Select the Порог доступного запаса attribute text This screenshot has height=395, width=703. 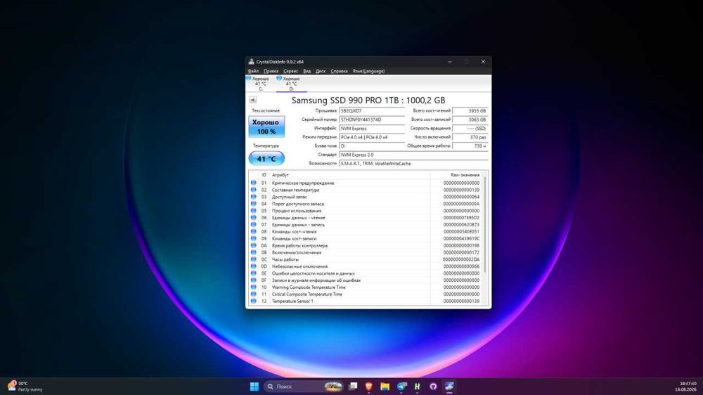pyautogui.click(x=297, y=204)
